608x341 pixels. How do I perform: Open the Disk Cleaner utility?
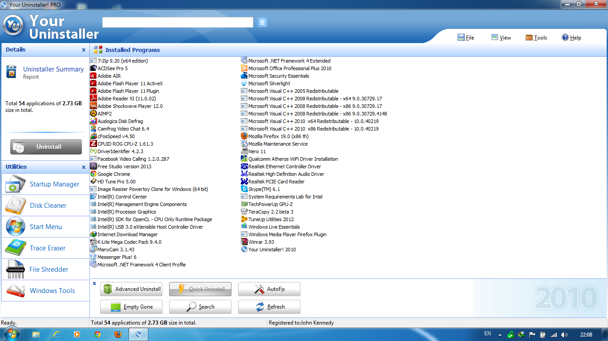tap(45, 206)
